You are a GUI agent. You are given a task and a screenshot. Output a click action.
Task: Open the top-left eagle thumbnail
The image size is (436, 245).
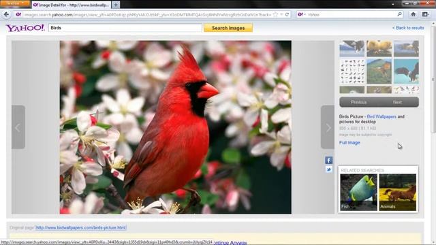point(352,48)
